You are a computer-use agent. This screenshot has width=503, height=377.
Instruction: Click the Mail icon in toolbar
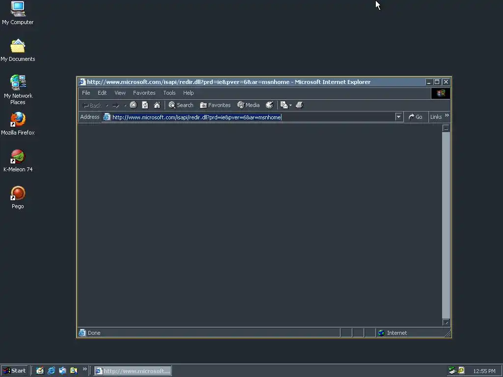(284, 105)
